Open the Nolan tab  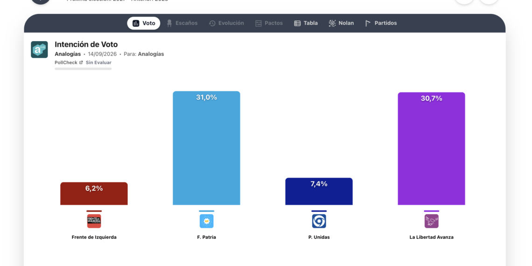[x=341, y=23]
